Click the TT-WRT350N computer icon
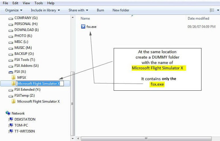This screenshot has height=141, width=220. [11, 131]
